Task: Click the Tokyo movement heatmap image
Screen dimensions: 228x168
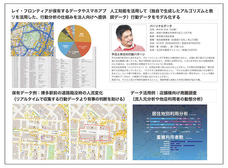Action: click(x=32, y=39)
